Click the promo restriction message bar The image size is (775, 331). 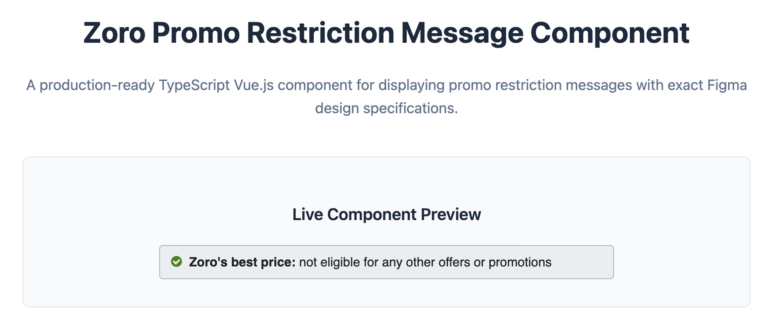point(387,262)
